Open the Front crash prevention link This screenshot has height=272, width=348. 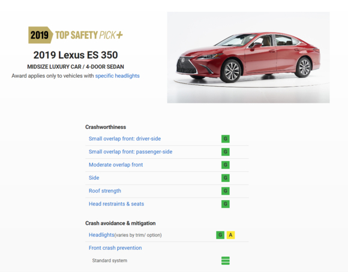click(x=115, y=248)
